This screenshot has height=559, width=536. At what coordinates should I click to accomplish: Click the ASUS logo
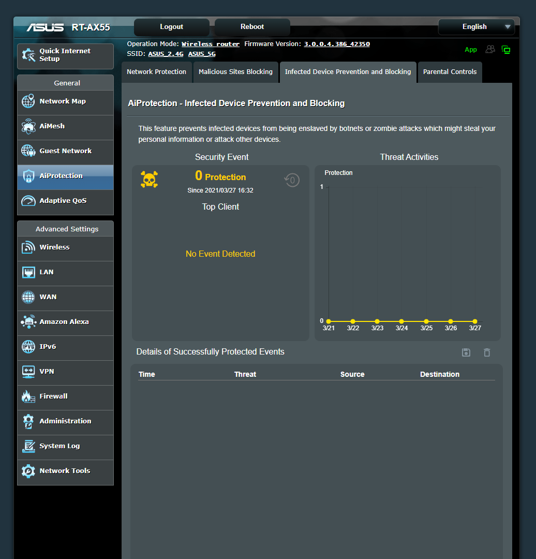[x=45, y=27]
